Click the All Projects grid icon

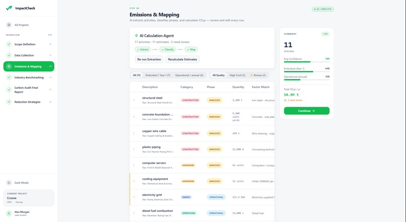9,25
